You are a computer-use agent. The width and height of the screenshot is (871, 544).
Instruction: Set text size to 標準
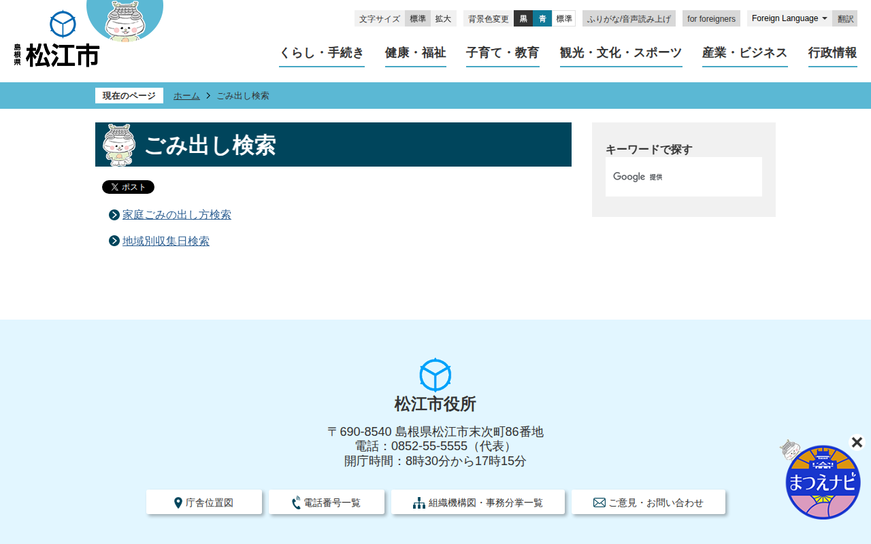click(x=418, y=18)
